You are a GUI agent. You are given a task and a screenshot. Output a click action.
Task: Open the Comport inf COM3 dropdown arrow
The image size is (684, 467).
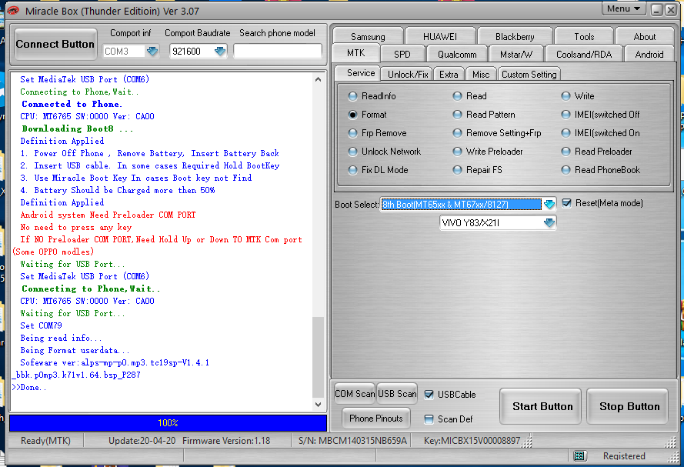(152, 51)
